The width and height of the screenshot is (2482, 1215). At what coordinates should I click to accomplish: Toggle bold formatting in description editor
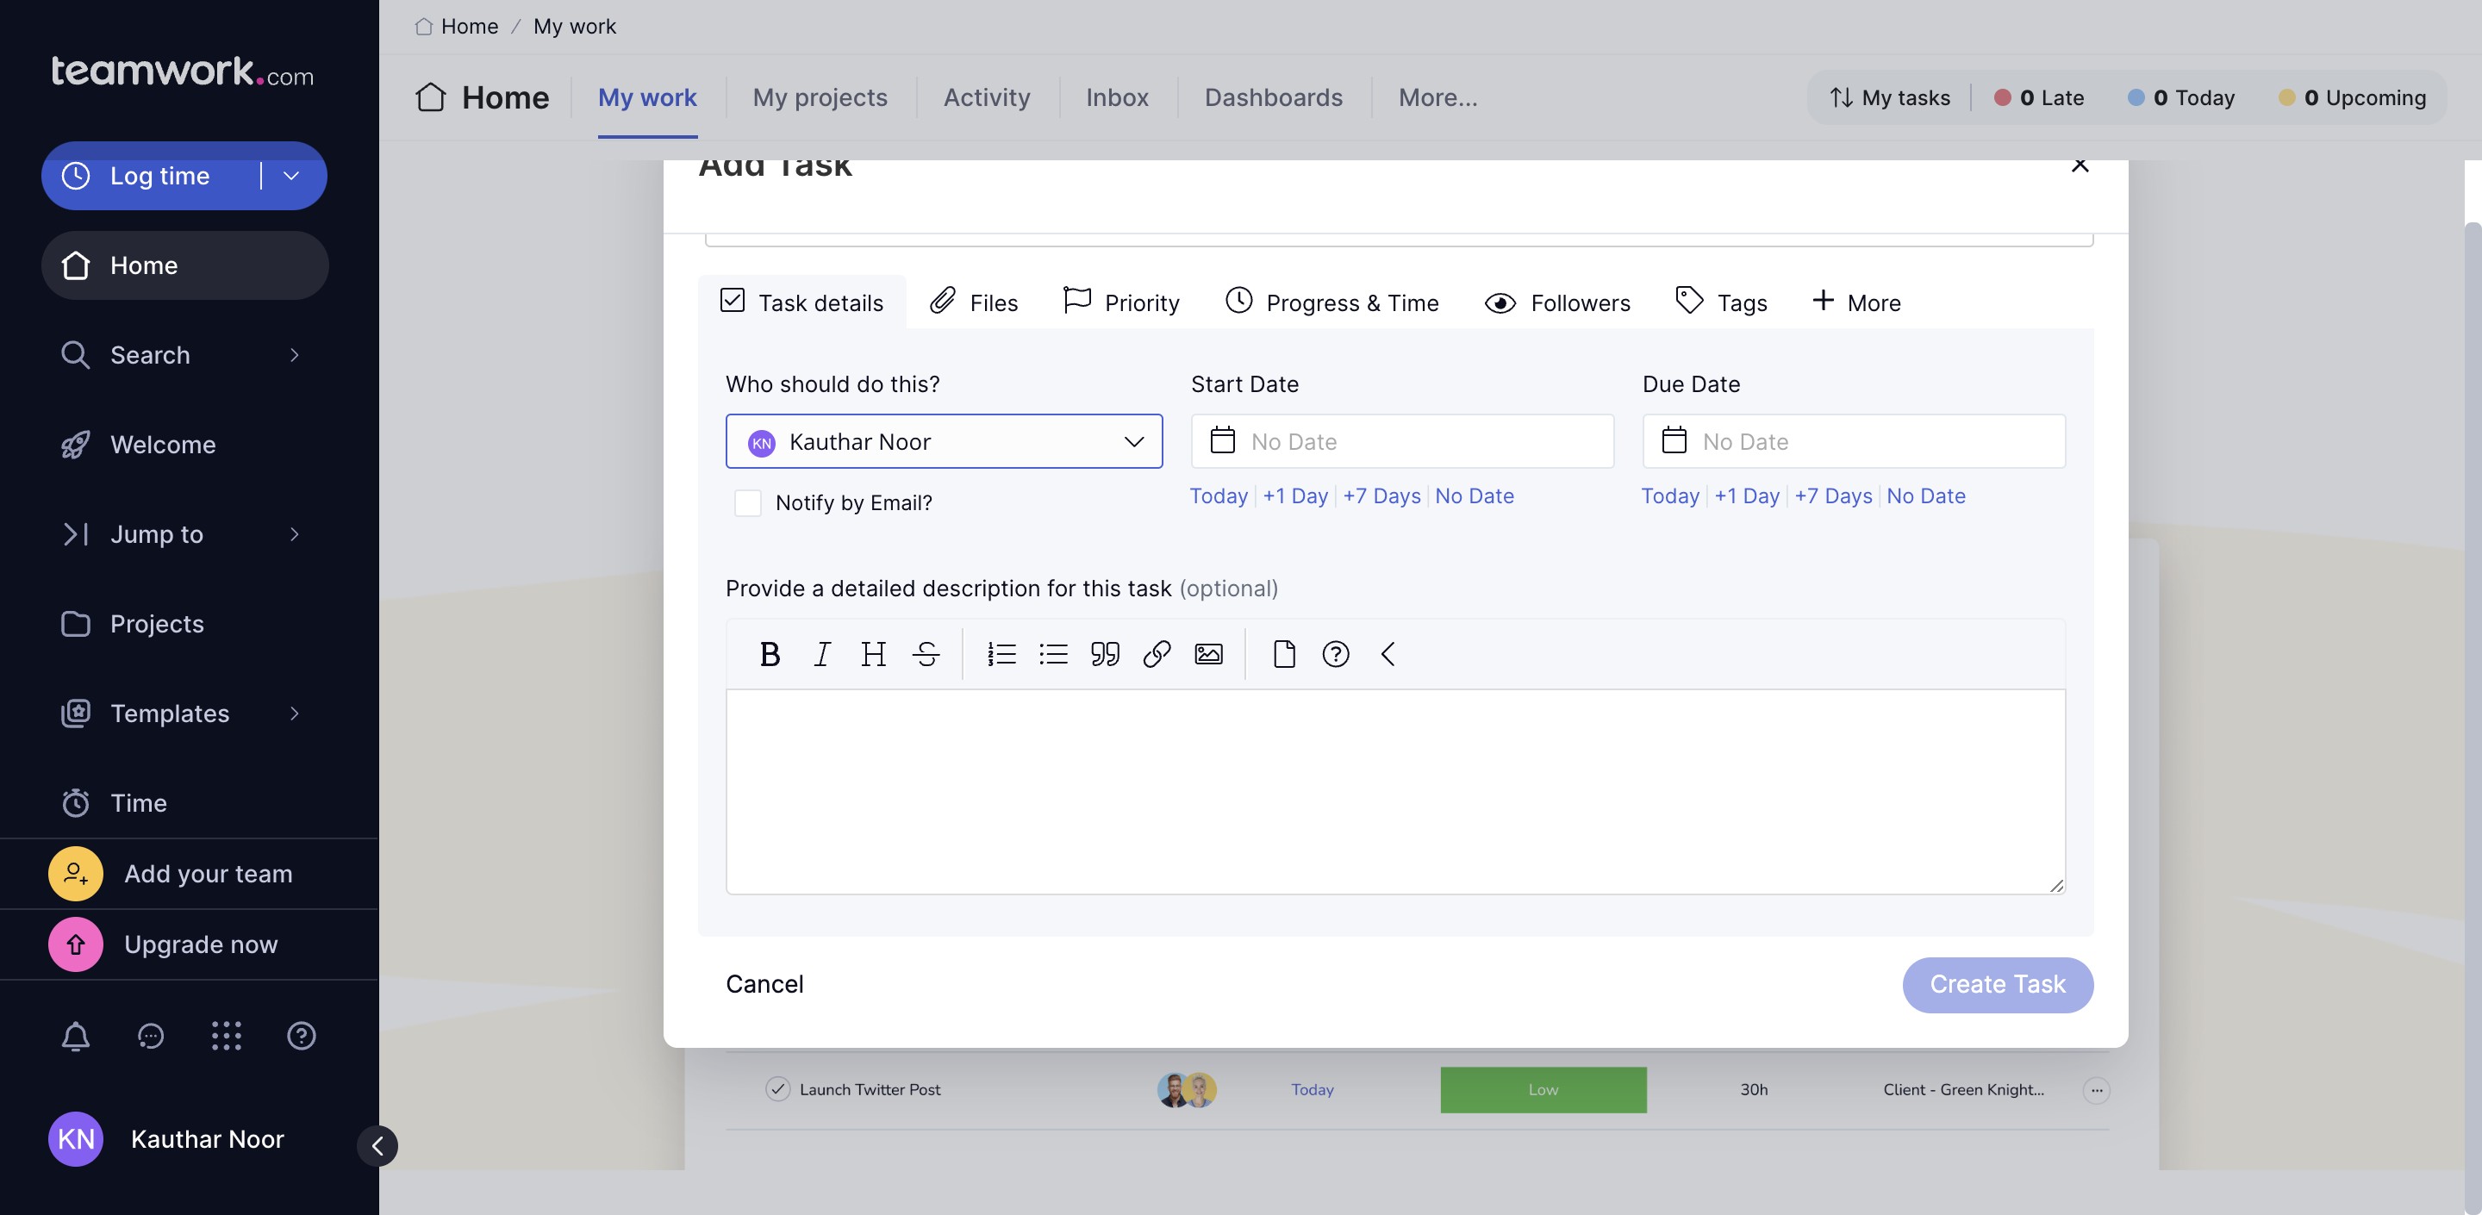(x=769, y=654)
